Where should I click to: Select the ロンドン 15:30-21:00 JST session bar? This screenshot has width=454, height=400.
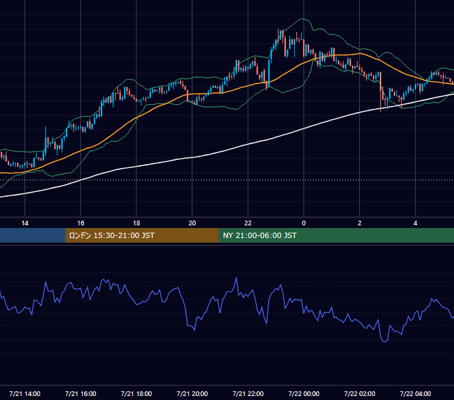pyautogui.click(x=142, y=235)
